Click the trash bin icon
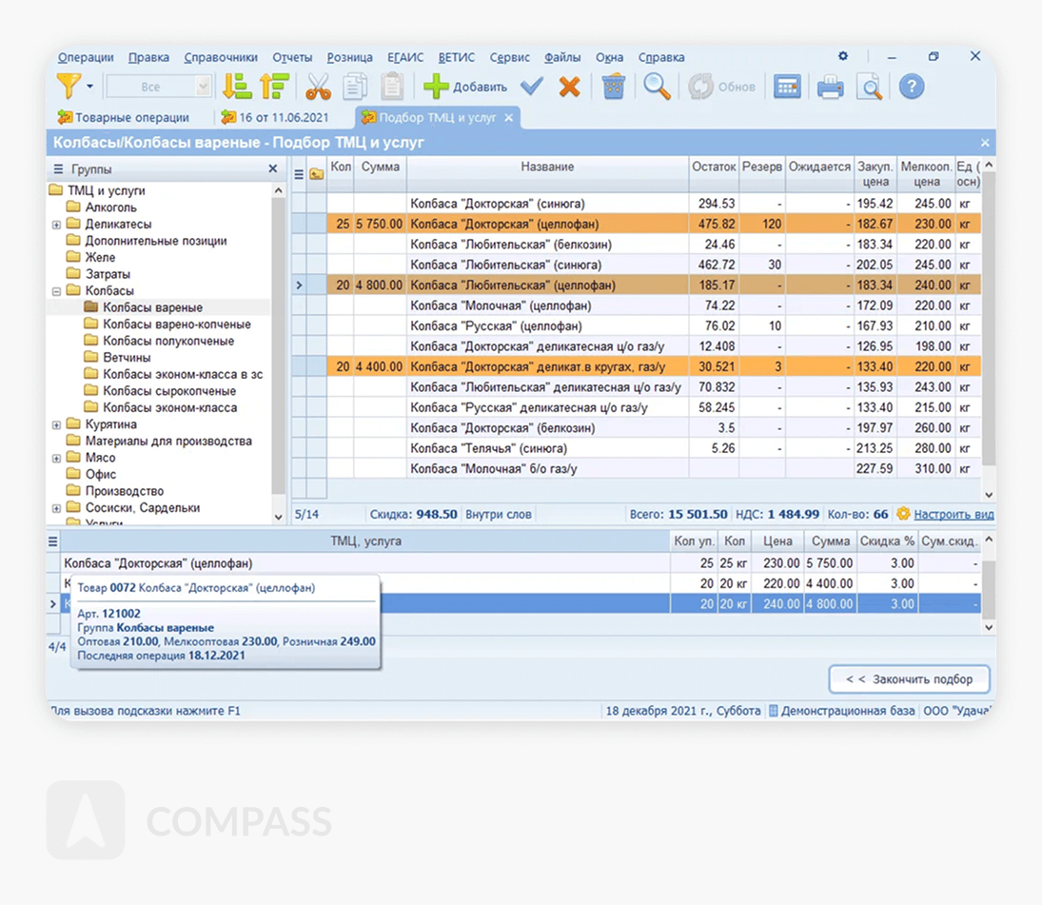This screenshot has width=1042, height=905. click(613, 87)
